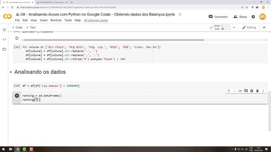Click the Disk usage bar
Screen dimensions: 271x152
(x=226, y=29)
